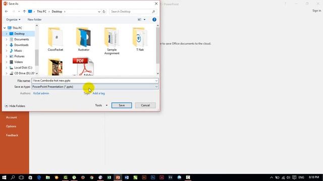The width and height of the screenshot is (323, 181).
Task: Open Help with the blue question icon
Action: coord(154,20)
